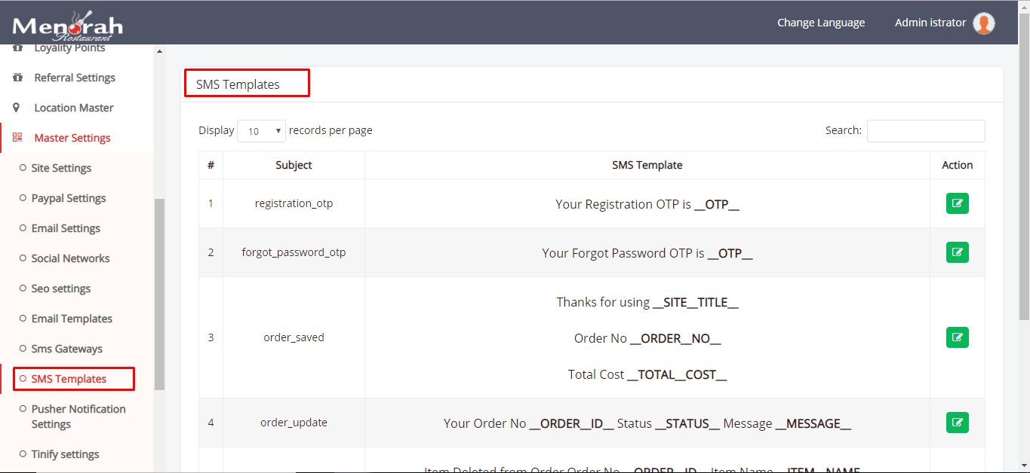Open the Sms Gateways settings page
Image resolution: width=1030 pixels, height=473 pixels.
pyautogui.click(x=64, y=348)
